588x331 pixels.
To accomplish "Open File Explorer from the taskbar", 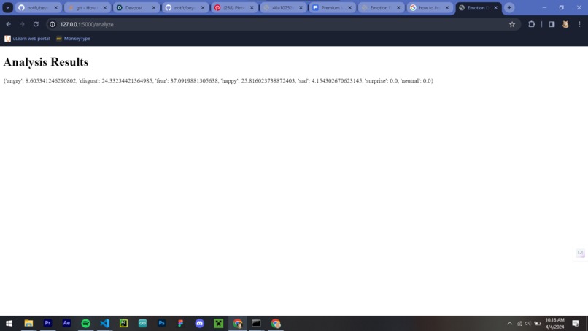I will point(28,323).
